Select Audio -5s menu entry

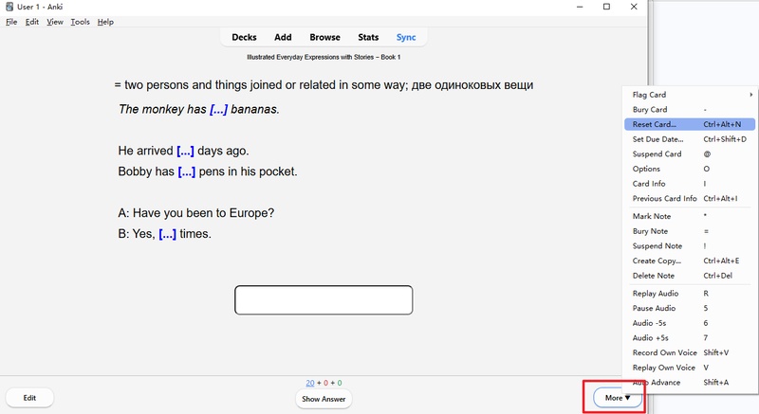point(690,323)
